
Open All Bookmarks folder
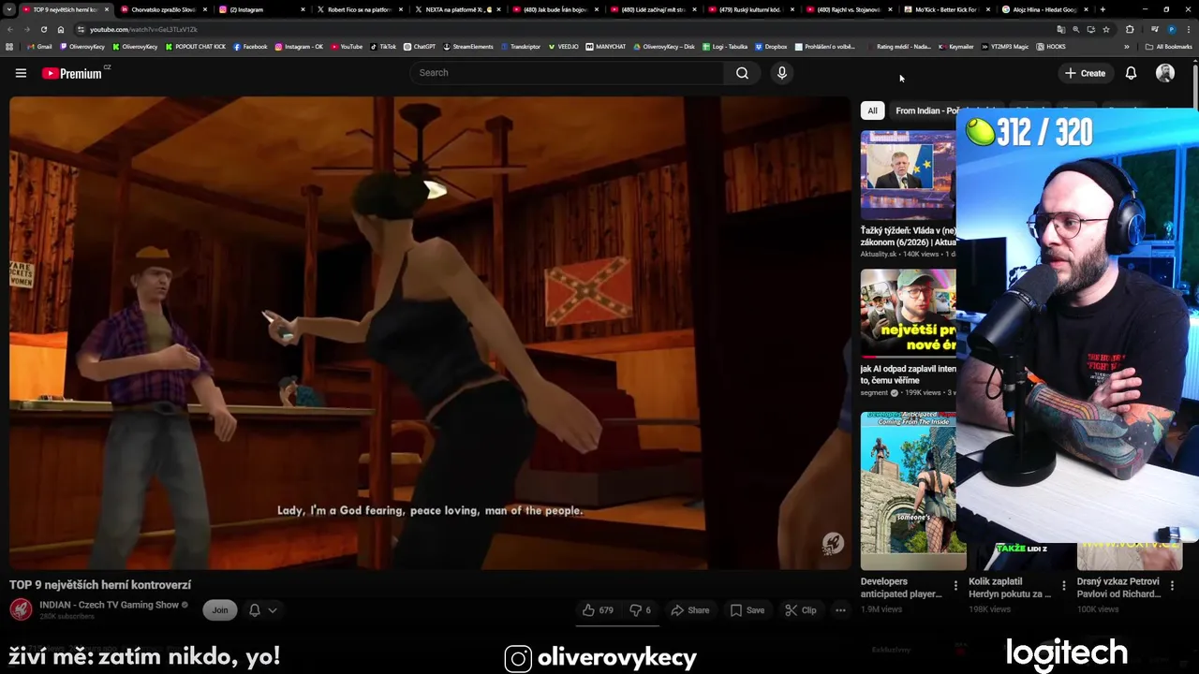click(x=1169, y=46)
